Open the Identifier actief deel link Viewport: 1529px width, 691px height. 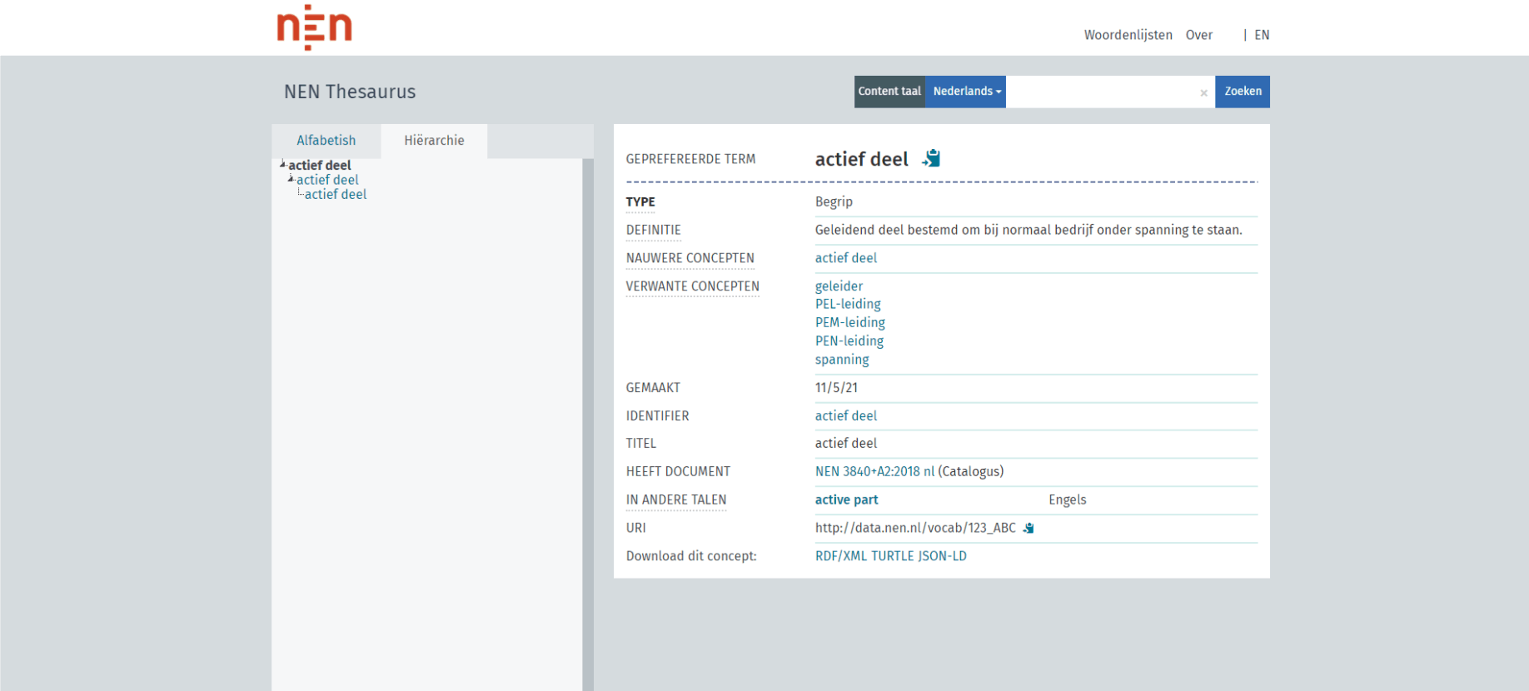click(846, 415)
